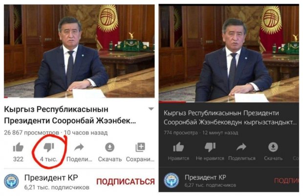
Task: Open Президент КР channel name in light panel
Action: (51, 177)
